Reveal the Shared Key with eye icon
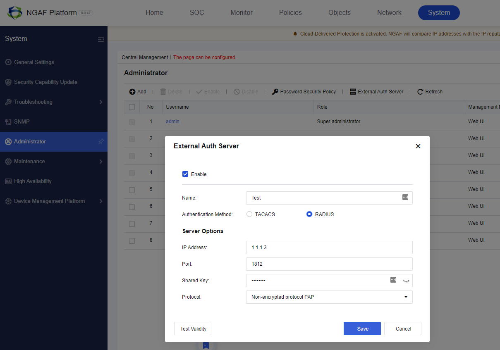Viewport: 500px width, 350px height. 406,281
